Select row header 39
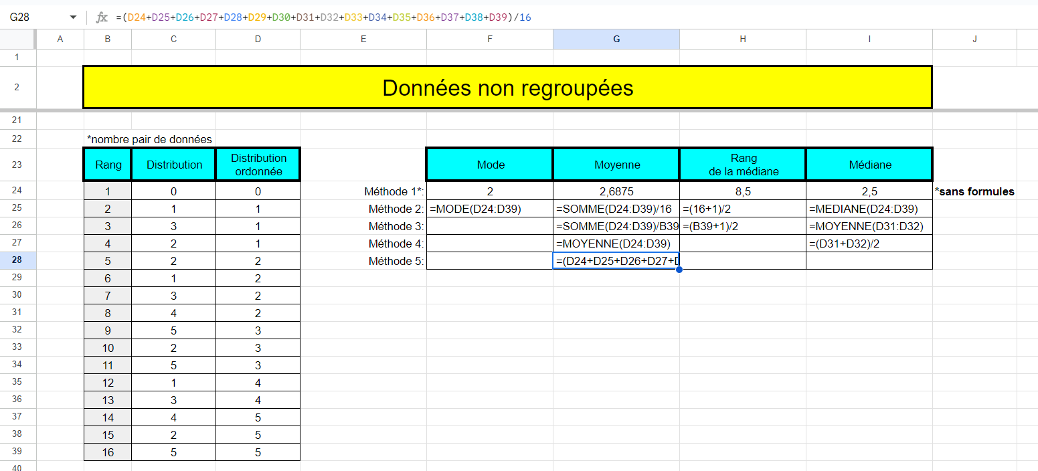The height and width of the screenshot is (471, 1038). [x=17, y=452]
